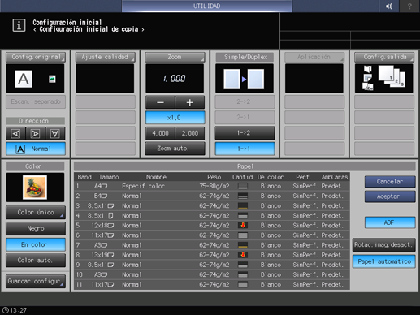
Task: Click the output collate preview image
Action: (383, 78)
